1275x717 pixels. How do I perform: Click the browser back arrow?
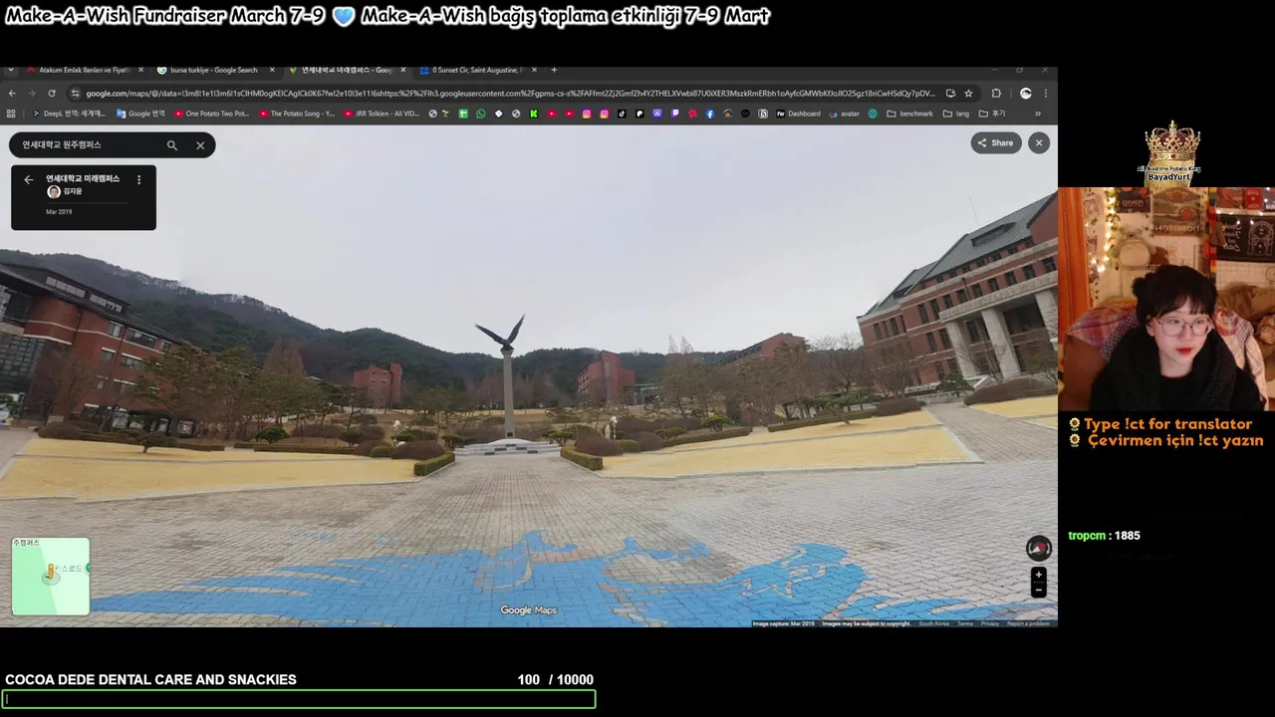click(x=12, y=93)
